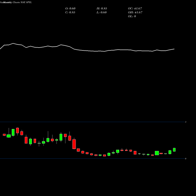The image size is (196, 196).
Task: Click the chart title mentioning NSE SPYL
Action: pos(16,2)
